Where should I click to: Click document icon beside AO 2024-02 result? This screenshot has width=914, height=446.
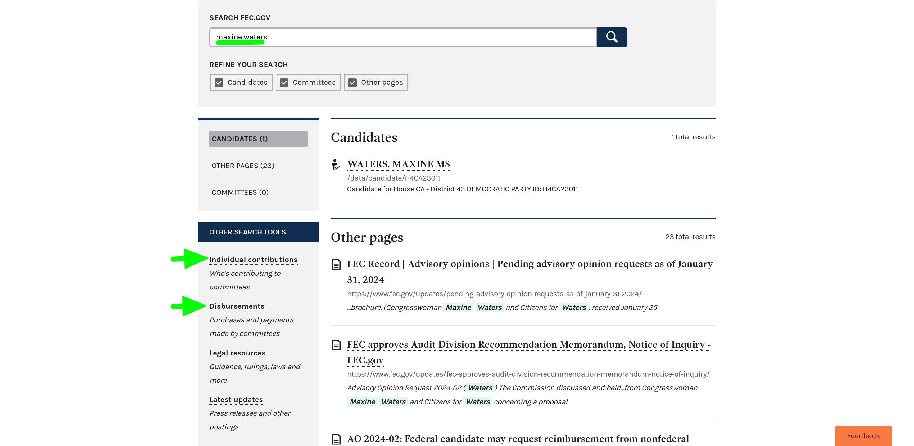(336, 439)
